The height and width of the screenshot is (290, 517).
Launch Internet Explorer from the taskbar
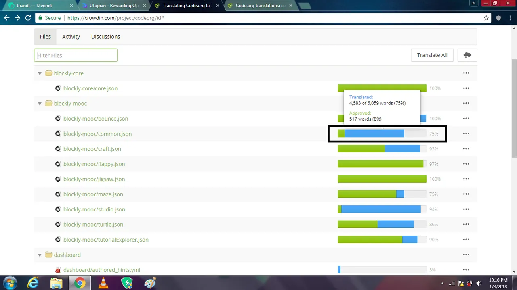pos(33,283)
